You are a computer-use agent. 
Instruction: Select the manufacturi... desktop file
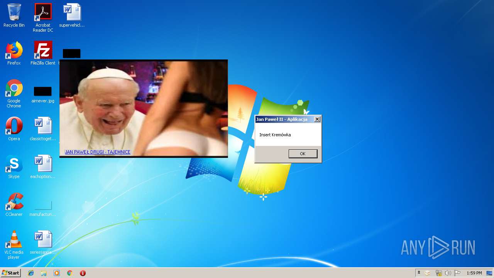(43, 208)
